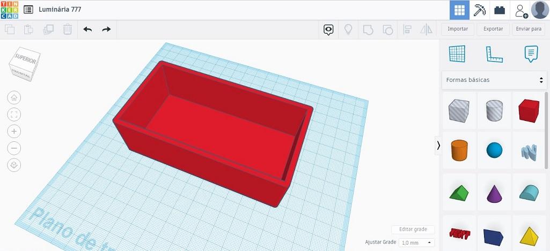The image size is (550, 251).
Task: Open the user profile avatar
Action: coord(540,10)
